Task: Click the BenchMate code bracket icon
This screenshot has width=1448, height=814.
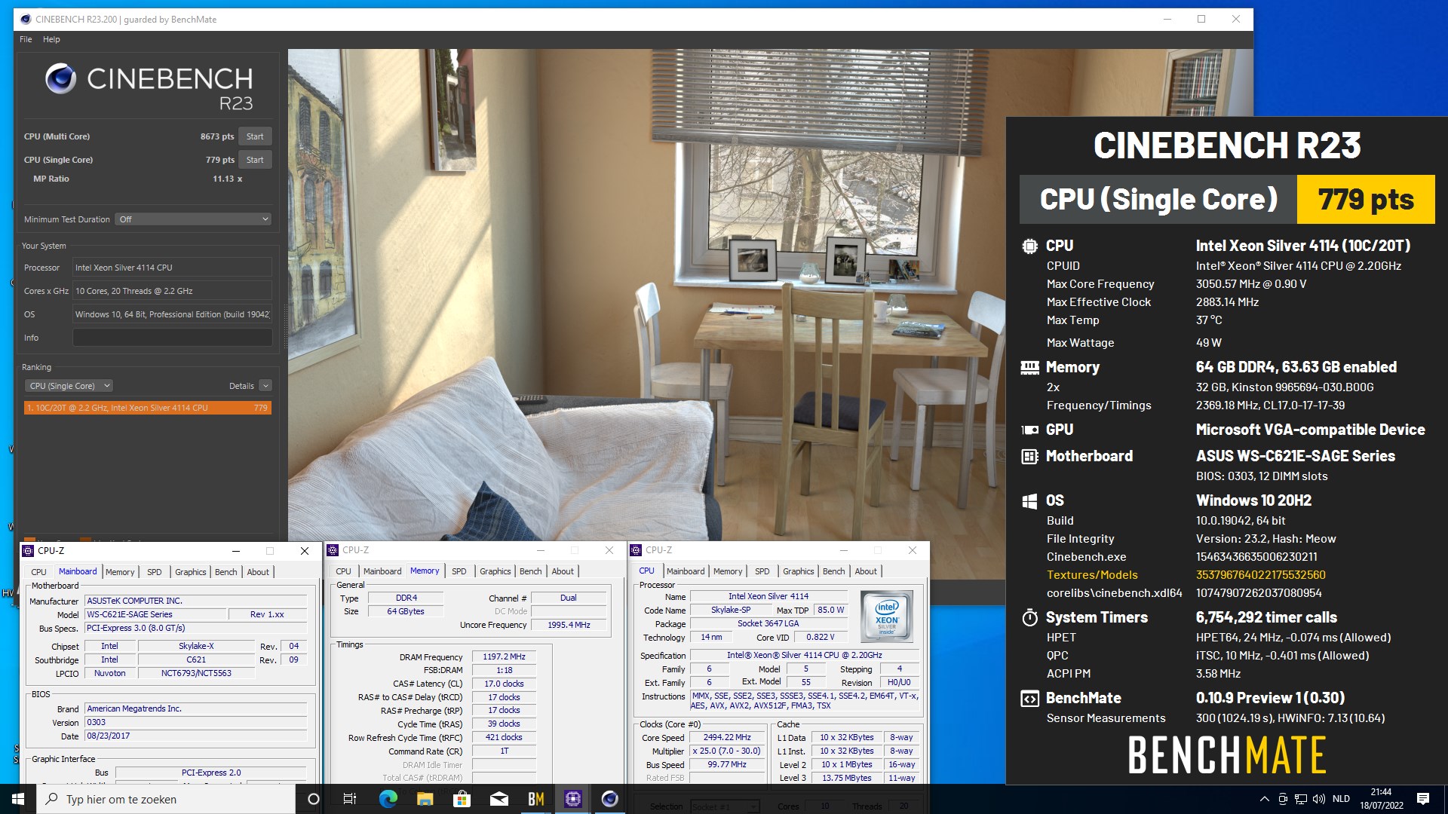Action: click(x=1029, y=699)
